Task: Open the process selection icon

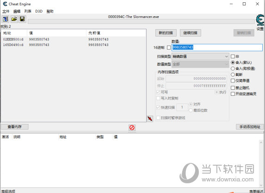Action: click(x=5, y=19)
